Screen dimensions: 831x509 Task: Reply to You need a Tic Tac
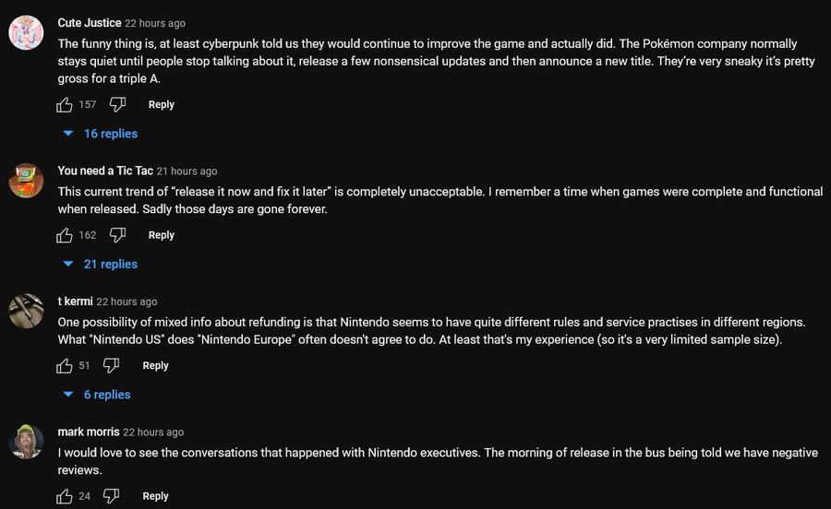point(162,235)
